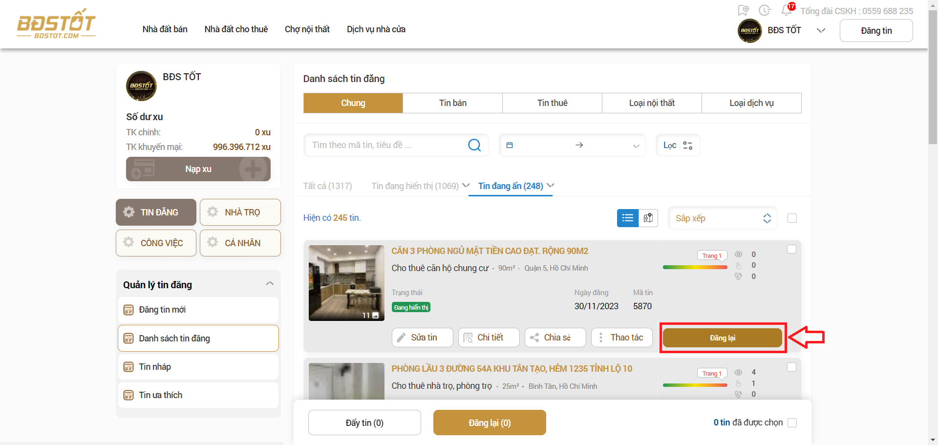This screenshot has height=445, width=938.
Task: Open the notifications bell icon
Action: [786, 10]
